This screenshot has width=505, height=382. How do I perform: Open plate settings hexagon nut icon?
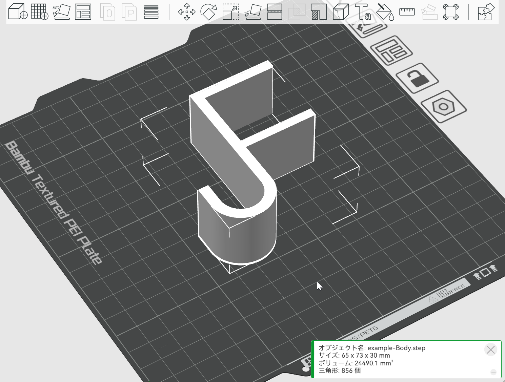443,107
